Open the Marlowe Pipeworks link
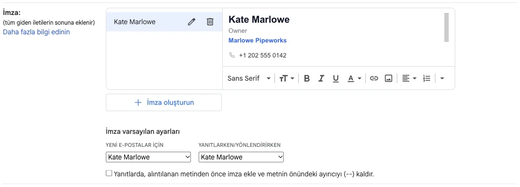The height and width of the screenshot is (187, 520). pos(258,41)
